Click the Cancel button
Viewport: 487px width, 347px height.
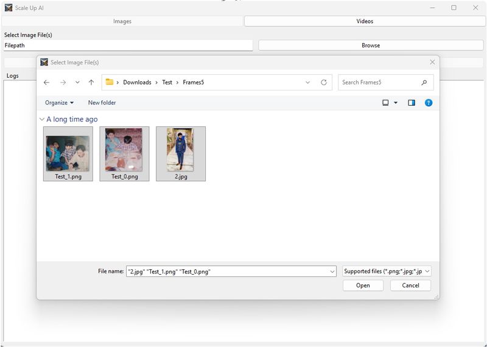point(410,286)
